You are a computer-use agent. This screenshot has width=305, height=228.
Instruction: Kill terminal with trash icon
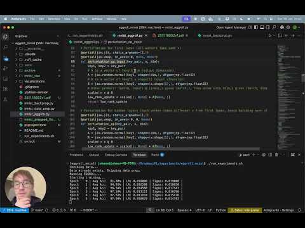(276, 155)
